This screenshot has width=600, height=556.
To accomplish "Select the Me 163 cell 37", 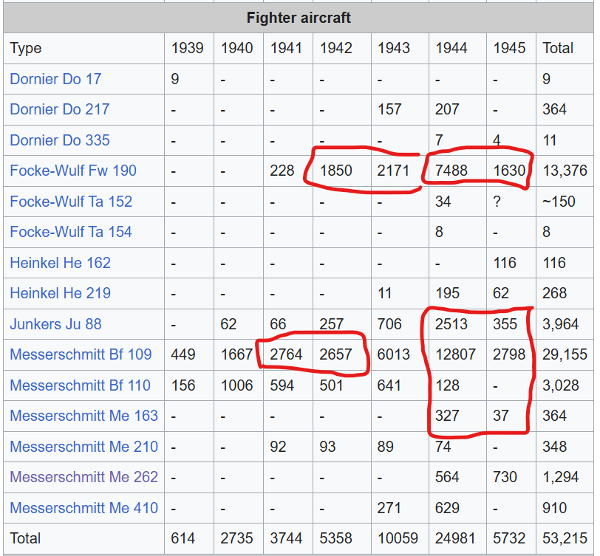I will [x=511, y=416].
